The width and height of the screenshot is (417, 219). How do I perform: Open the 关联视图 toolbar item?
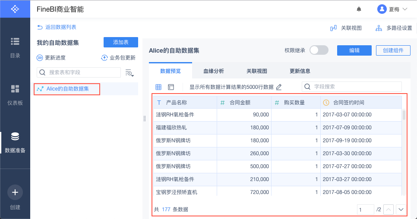click(346, 28)
